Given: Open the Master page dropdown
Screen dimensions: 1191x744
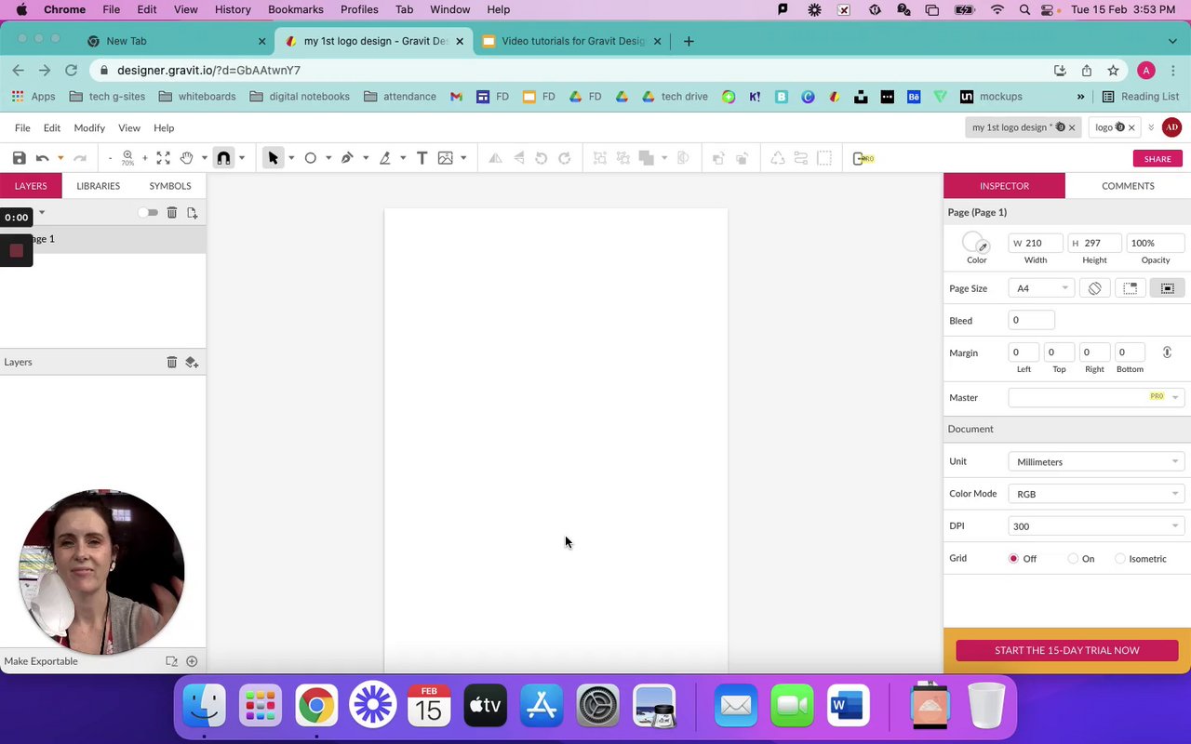Looking at the screenshot, I should pyautogui.click(x=1096, y=397).
